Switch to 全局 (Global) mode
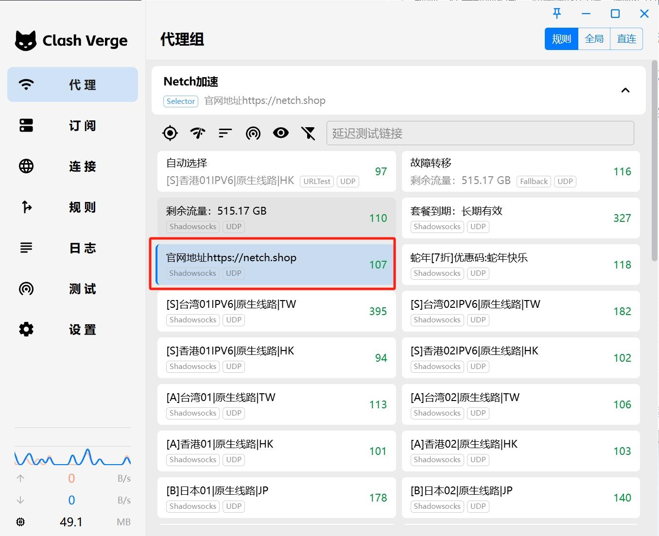The height and width of the screenshot is (536, 659). (594, 38)
